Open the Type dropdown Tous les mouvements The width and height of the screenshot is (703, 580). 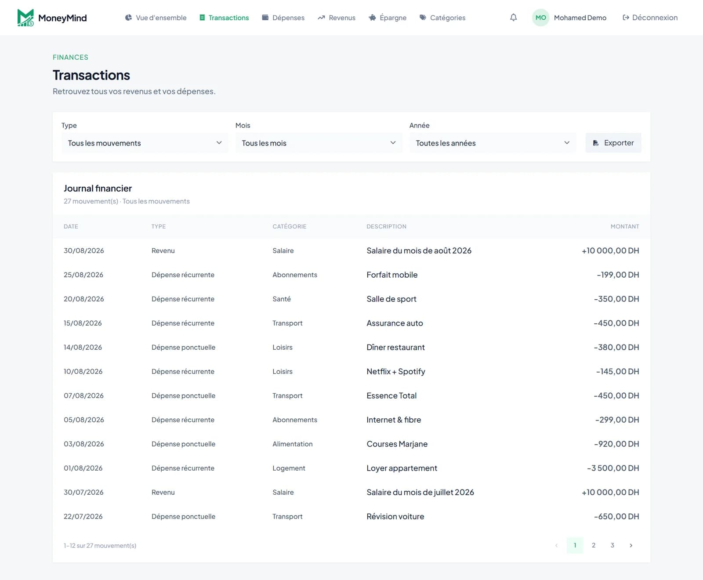coord(145,143)
